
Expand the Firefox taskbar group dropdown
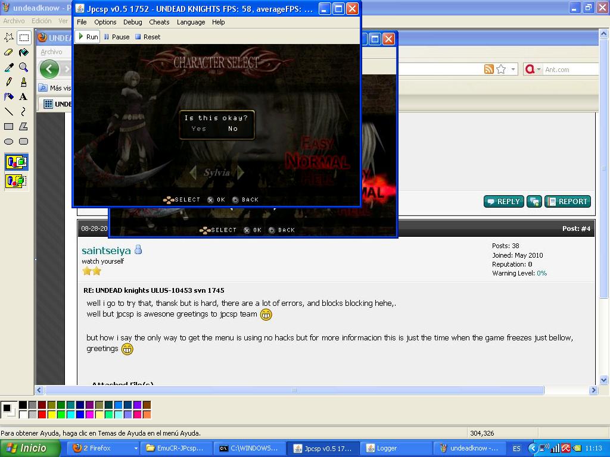pos(136,448)
